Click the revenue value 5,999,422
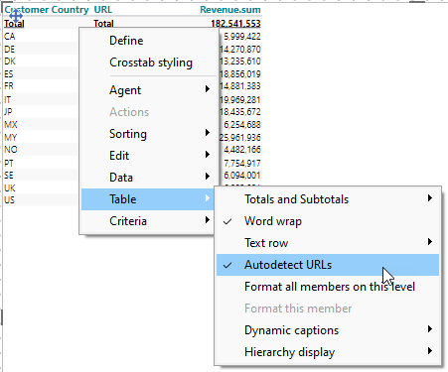448x372 pixels. (242, 37)
